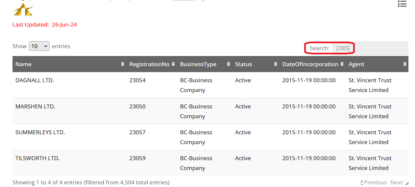This screenshot has width=415, height=187.
Task: Sort by Name column arrows
Action: [123, 64]
